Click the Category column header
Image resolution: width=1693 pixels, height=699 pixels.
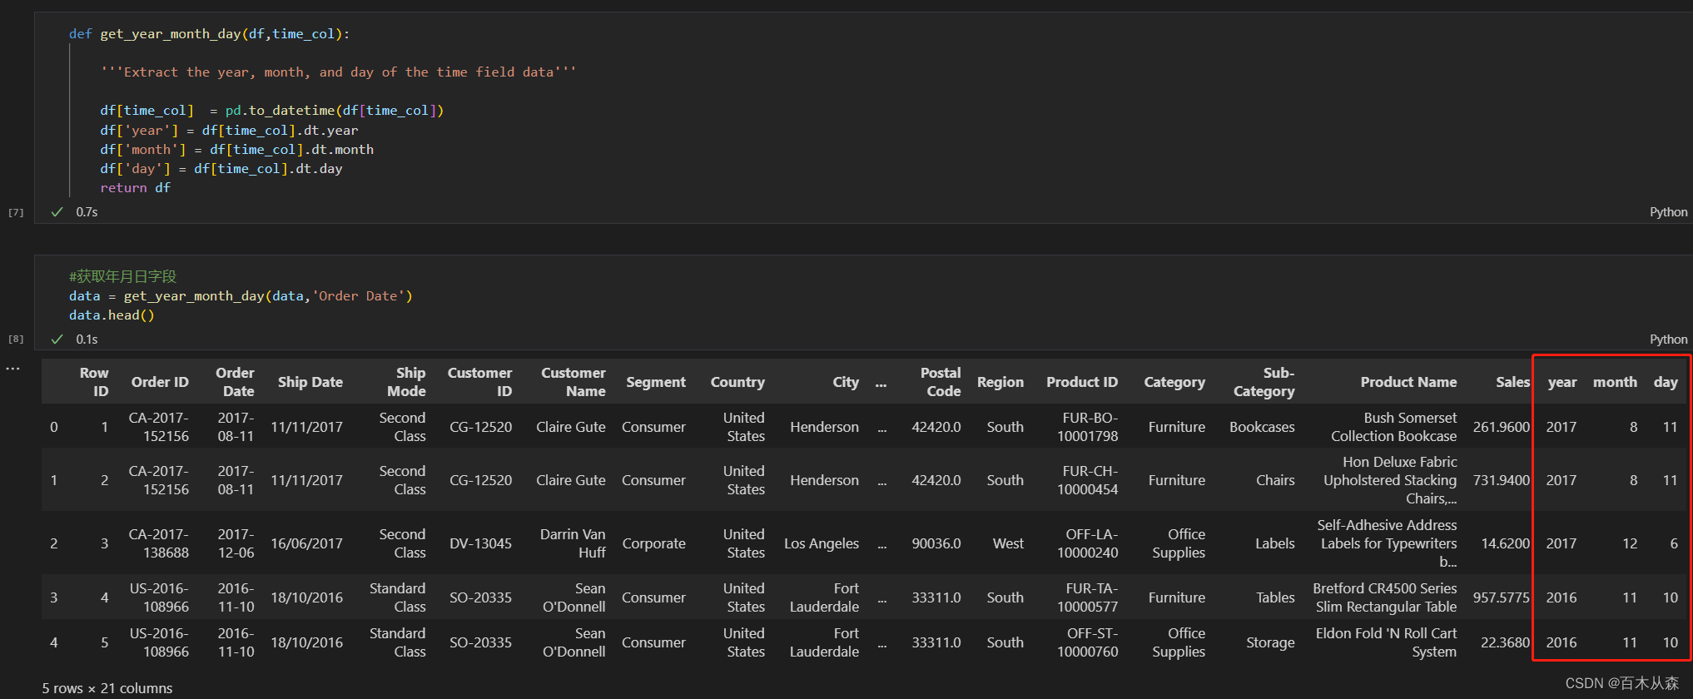tap(1174, 382)
